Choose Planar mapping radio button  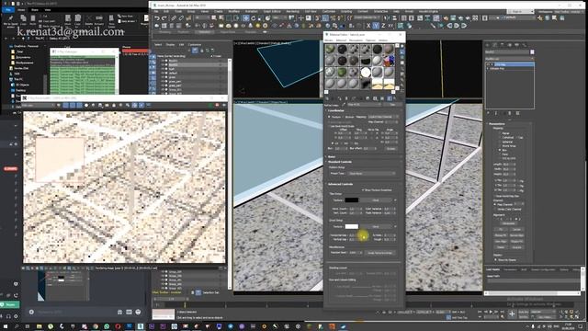tap(500, 132)
